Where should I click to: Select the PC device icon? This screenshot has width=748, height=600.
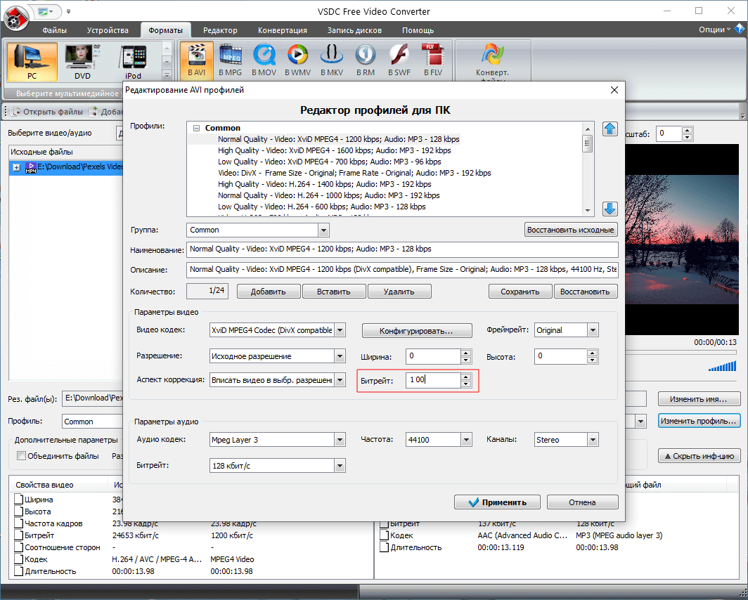point(32,61)
